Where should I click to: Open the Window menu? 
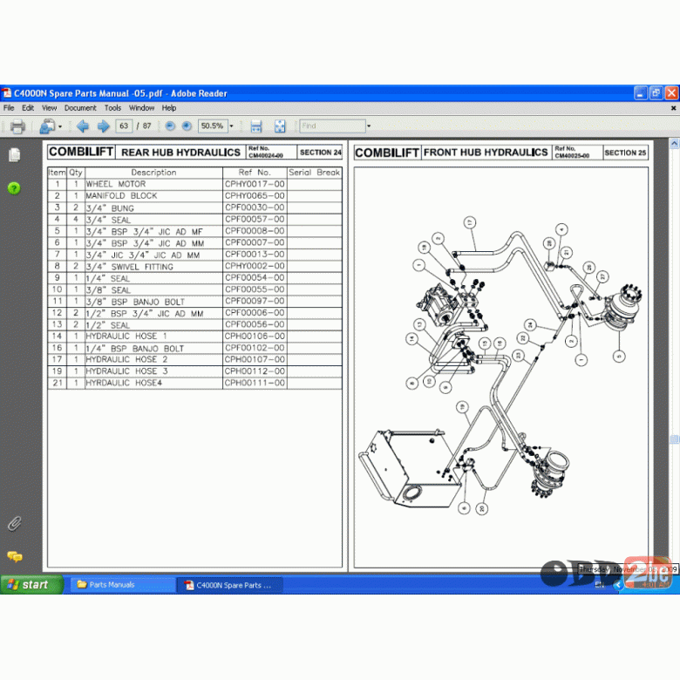click(141, 108)
